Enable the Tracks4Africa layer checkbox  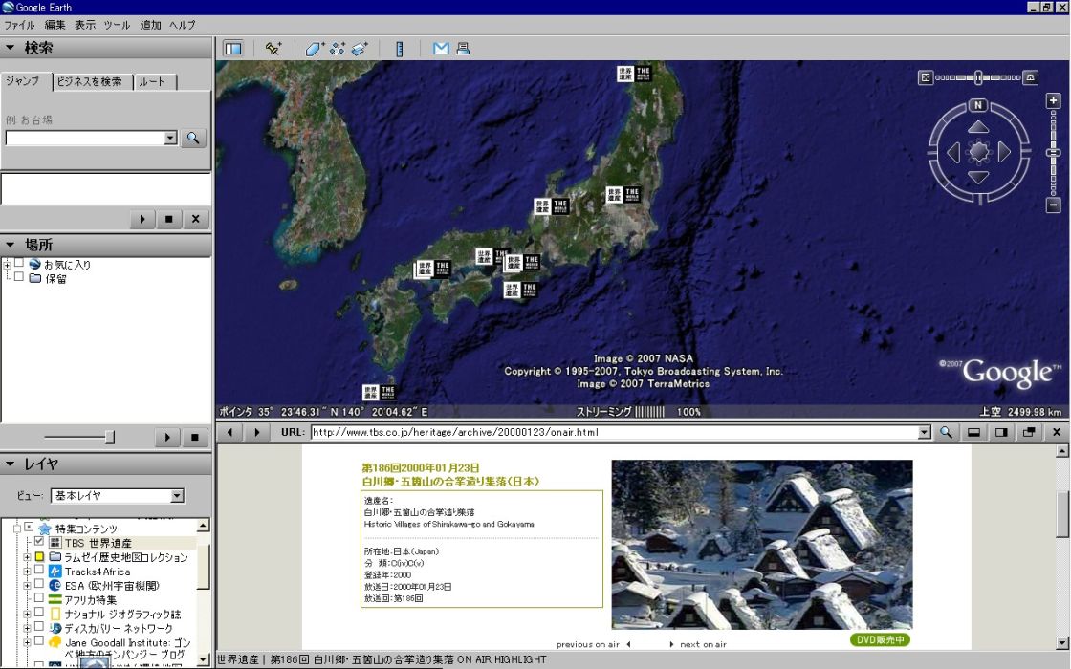pyautogui.click(x=39, y=571)
